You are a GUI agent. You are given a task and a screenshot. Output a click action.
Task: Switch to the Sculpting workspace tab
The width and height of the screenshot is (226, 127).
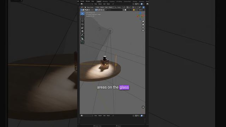[112, 1]
